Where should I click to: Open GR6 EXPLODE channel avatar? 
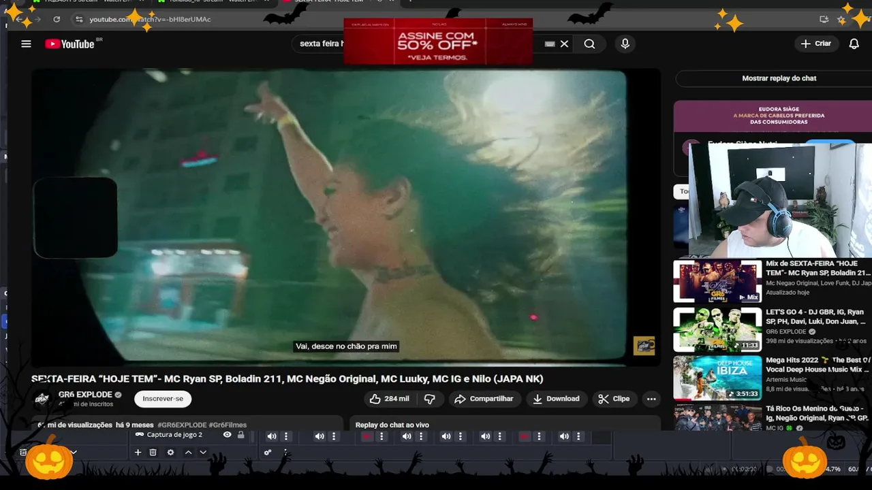[42, 399]
